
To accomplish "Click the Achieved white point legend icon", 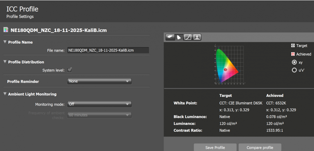I will pos(293,54).
